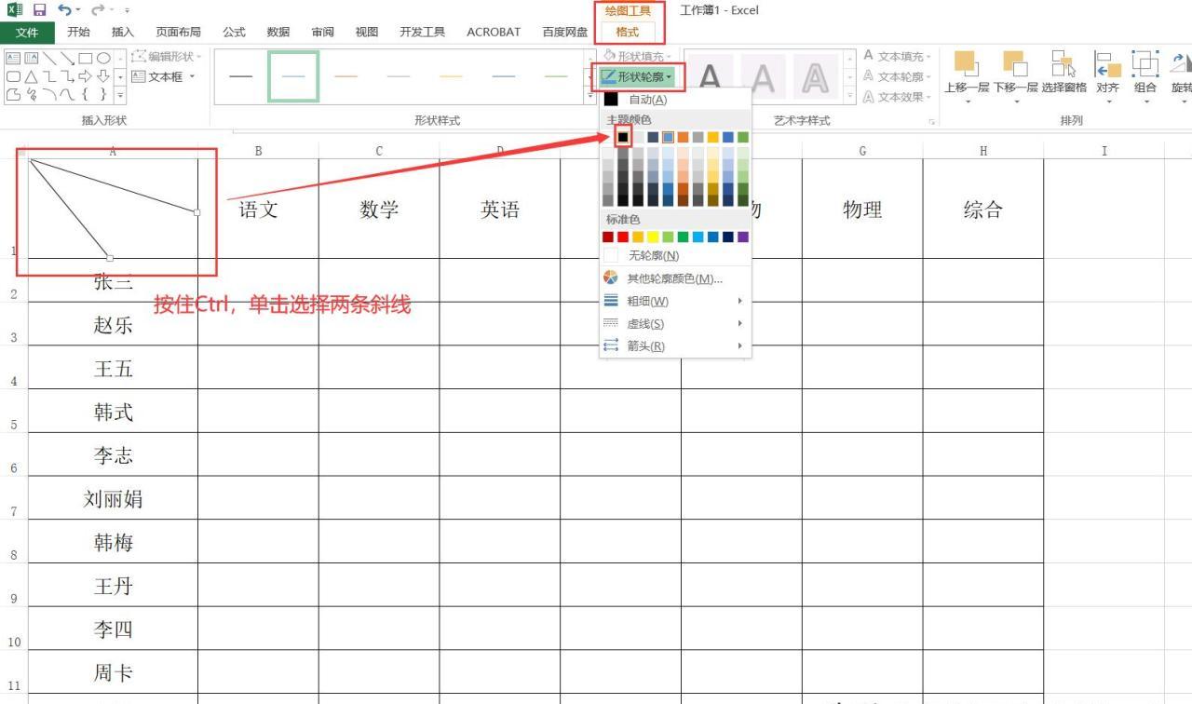Switch to the ACROBAT tab
Image resolution: width=1192 pixels, height=704 pixels.
(x=494, y=32)
